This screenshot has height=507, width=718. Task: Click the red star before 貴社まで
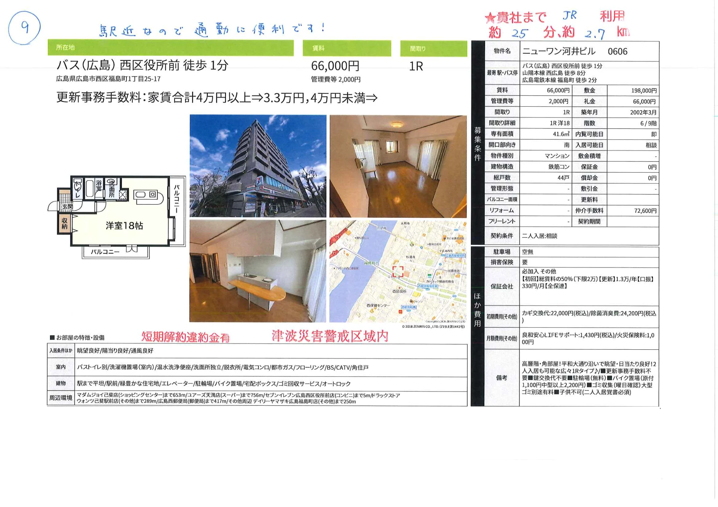[x=490, y=18]
